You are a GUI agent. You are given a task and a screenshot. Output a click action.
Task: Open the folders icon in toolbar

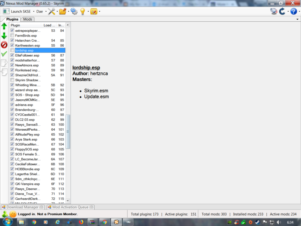point(63,11)
